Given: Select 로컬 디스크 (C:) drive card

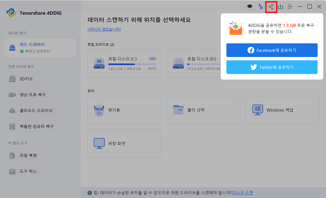Looking at the screenshot, I should (x=124, y=63).
